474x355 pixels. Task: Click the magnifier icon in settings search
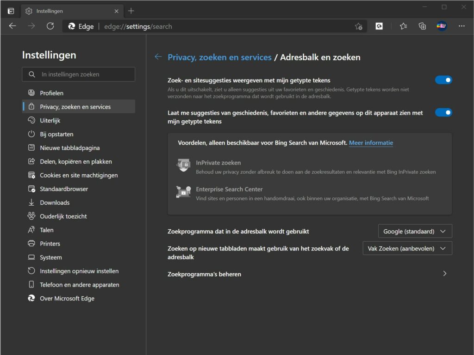32,74
